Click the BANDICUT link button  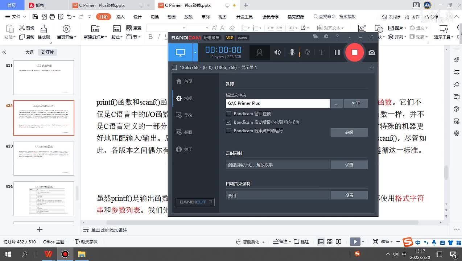pos(195,202)
